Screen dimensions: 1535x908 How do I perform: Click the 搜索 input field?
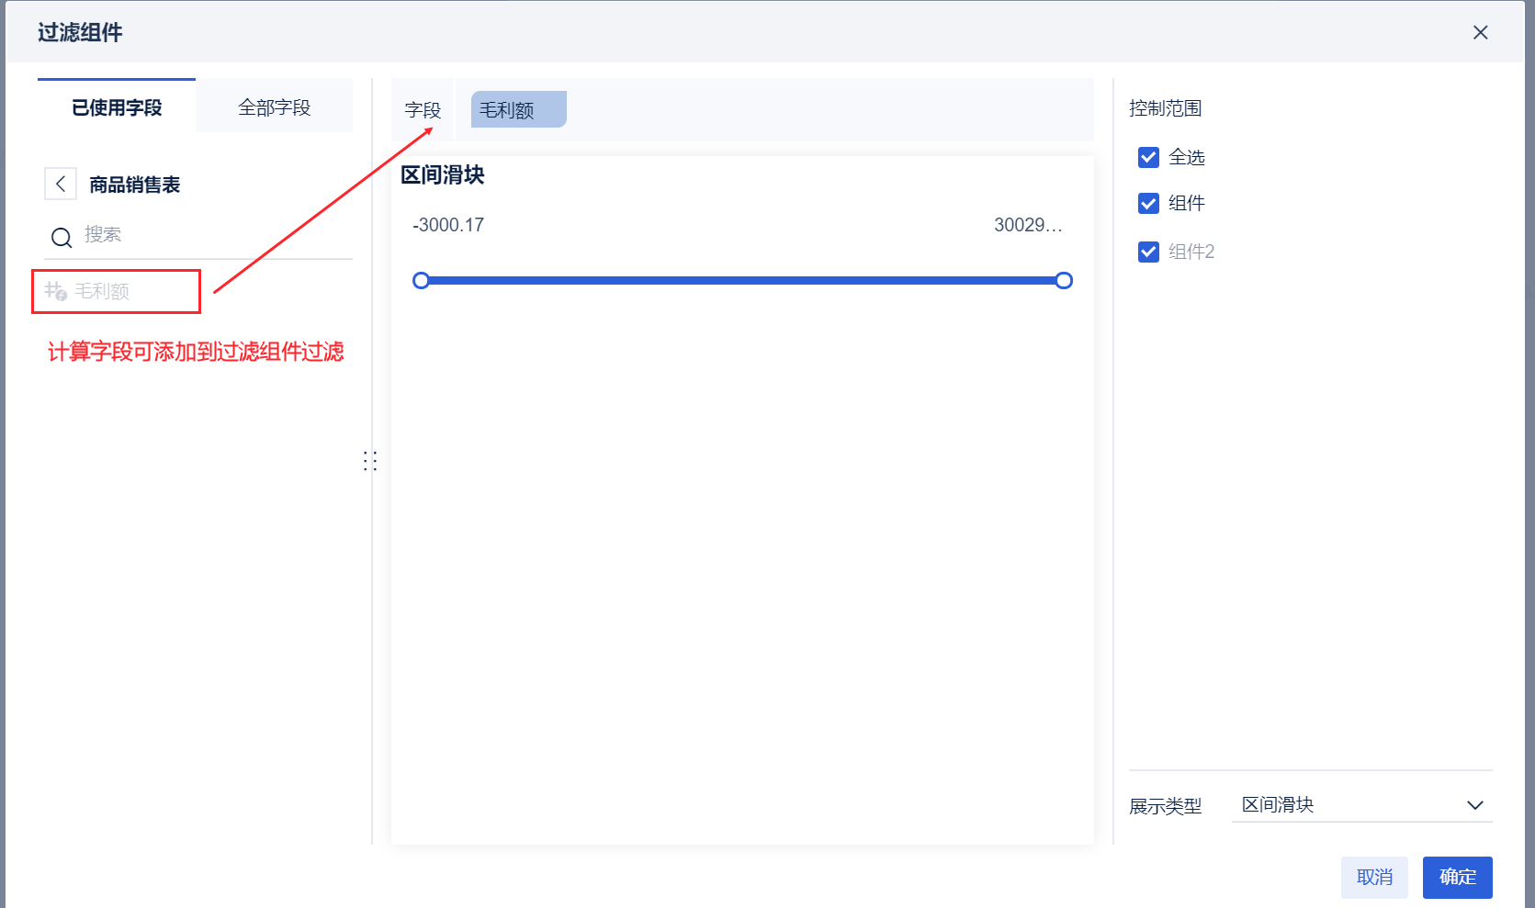click(x=211, y=235)
